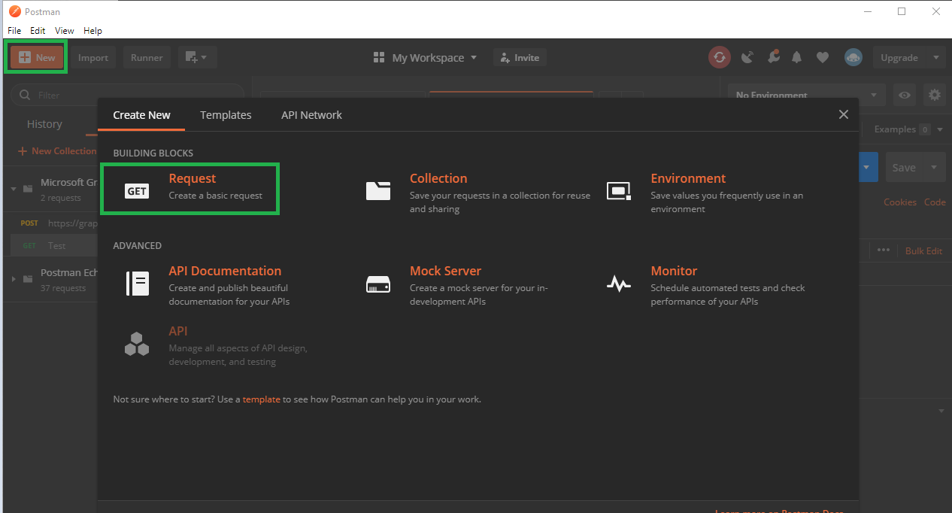This screenshot has width=952, height=513.
Task: Select the Mock Server icon
Action: pyautogui.click(x=378, y=284)
